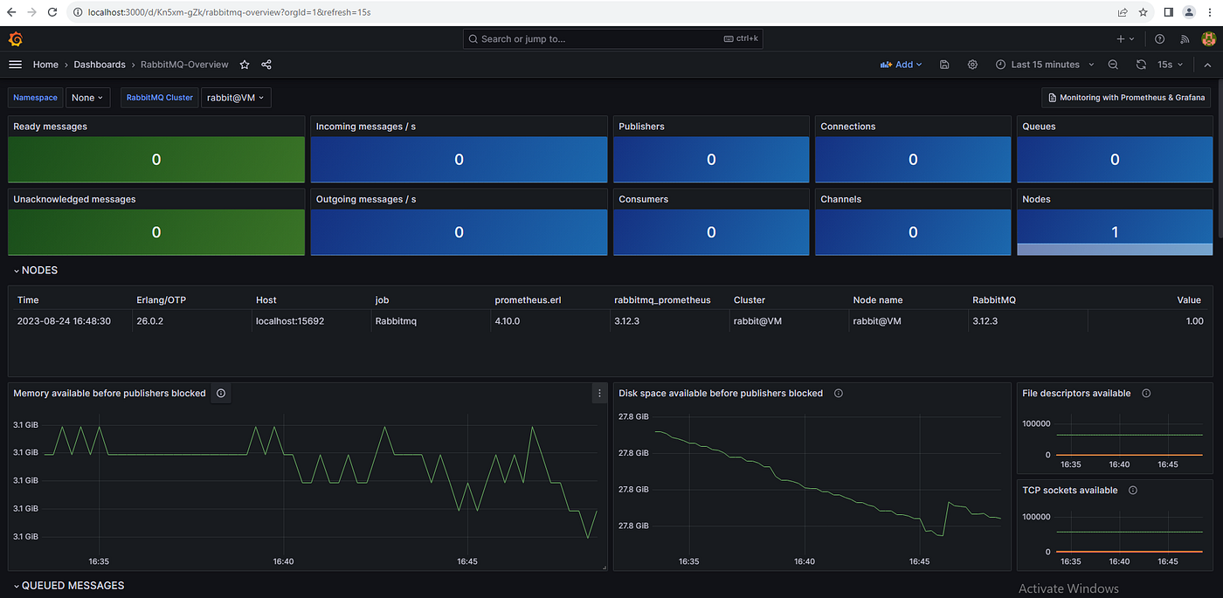The image size is (1223, 598).
Task: Click the Connections panel title
Action: (x=847, y=127)
